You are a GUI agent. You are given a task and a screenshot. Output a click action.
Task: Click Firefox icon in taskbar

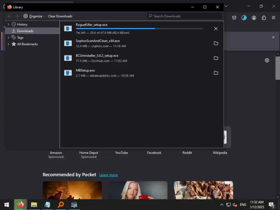click(x=21, y=205)
